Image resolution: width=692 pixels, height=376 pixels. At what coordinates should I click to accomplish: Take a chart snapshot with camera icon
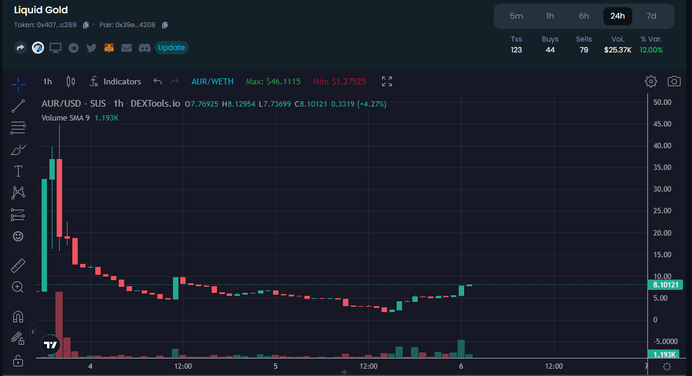pyautogui.click(x=674, y=81)
